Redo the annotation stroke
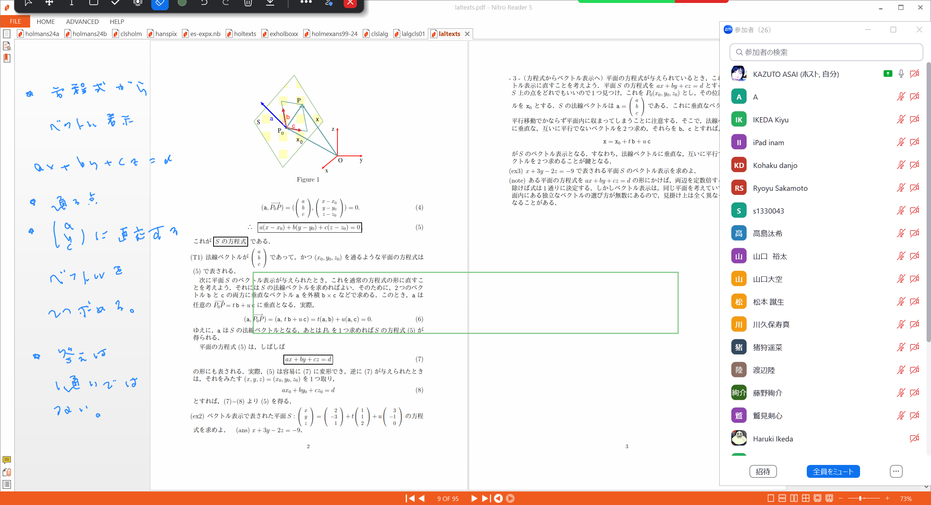The height and width of the screenshot is (505, 931). 226,3
